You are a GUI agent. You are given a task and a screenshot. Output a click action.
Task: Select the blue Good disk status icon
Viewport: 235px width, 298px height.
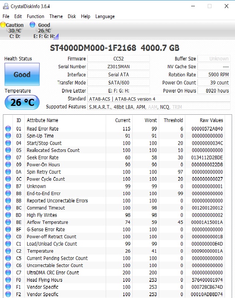pos(32,24)
